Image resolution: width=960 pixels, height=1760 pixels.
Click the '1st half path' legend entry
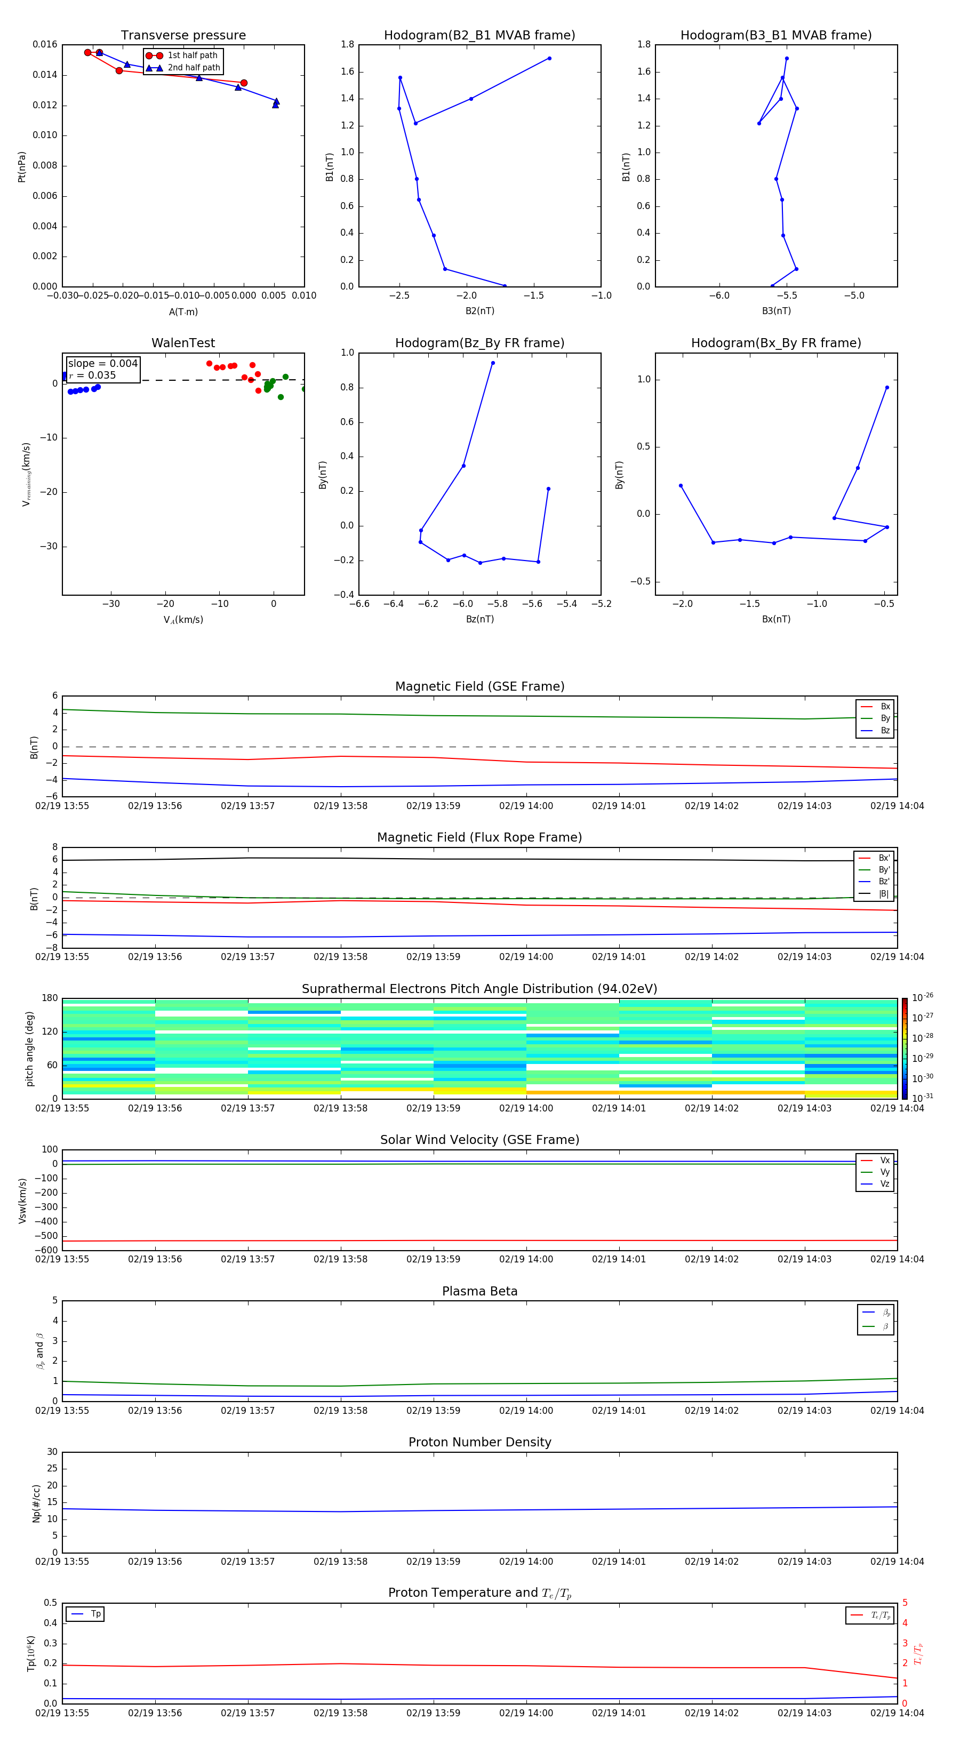[182, 55]
